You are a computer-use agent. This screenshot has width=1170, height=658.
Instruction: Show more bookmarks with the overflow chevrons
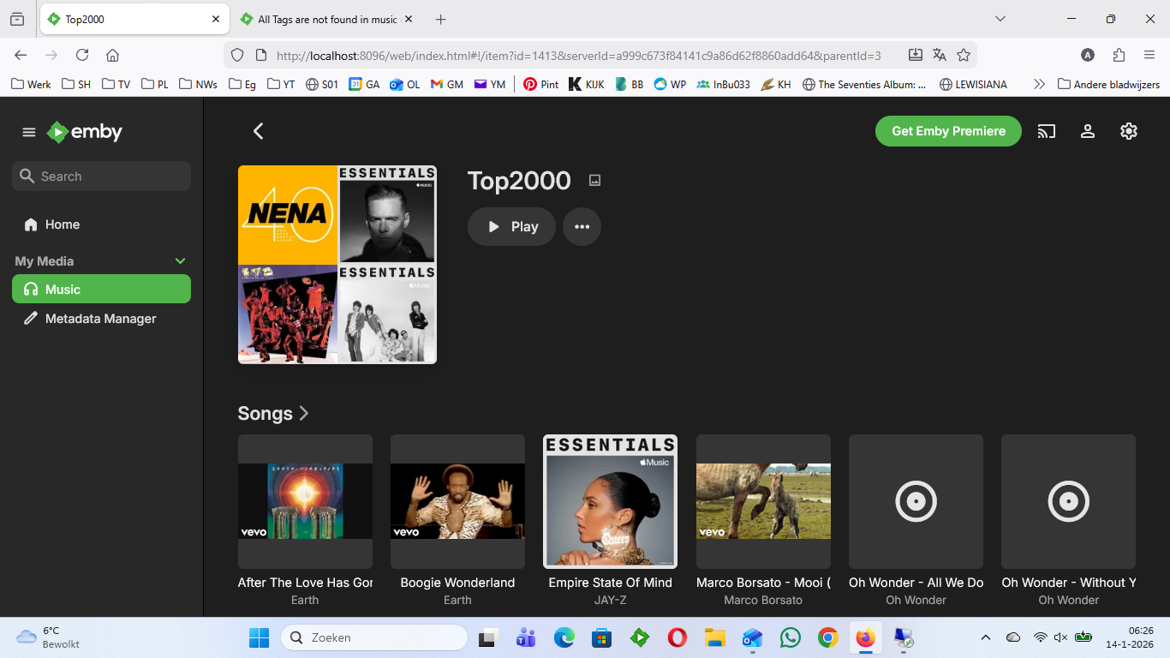pos(1039,84)
